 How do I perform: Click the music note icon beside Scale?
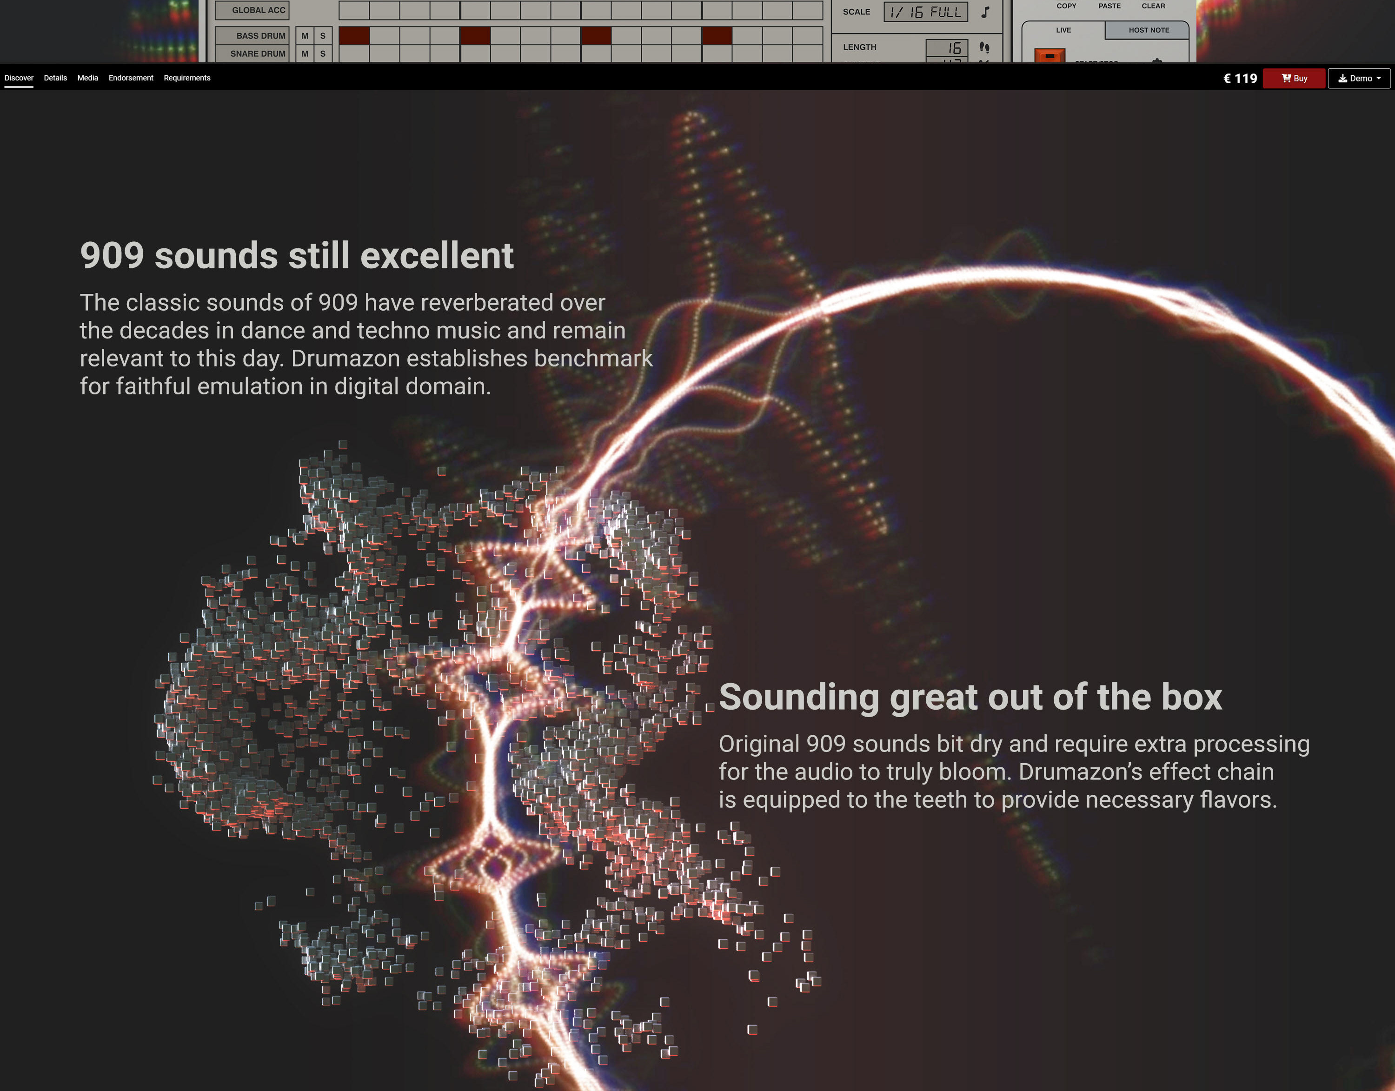pyautogui.click(x=986, y=12)
